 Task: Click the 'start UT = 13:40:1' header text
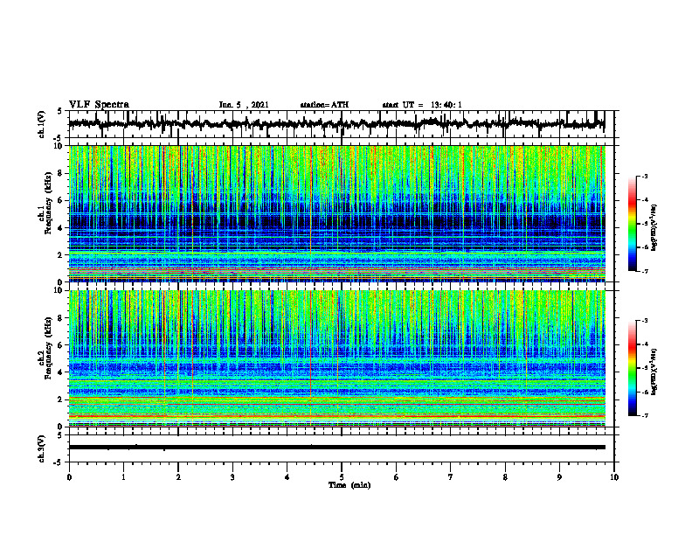tap(422, 105)
